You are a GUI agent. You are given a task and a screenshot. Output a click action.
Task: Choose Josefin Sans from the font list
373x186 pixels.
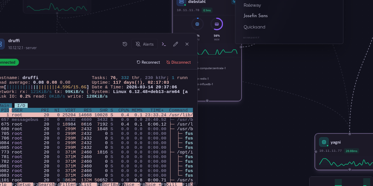[x=256, y=16]
